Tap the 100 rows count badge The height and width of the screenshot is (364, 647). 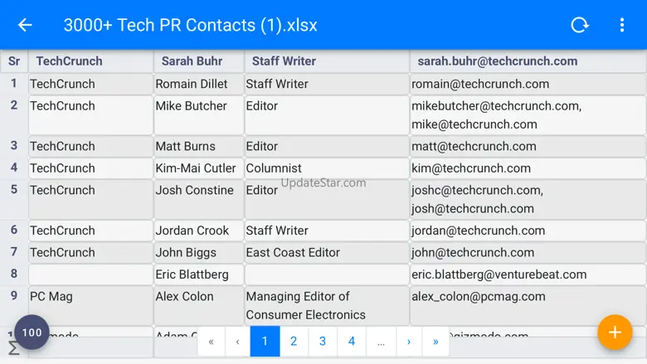(x=32, y=332)
